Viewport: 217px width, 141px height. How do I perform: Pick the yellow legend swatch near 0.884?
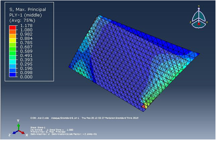(x=13, y=40)
